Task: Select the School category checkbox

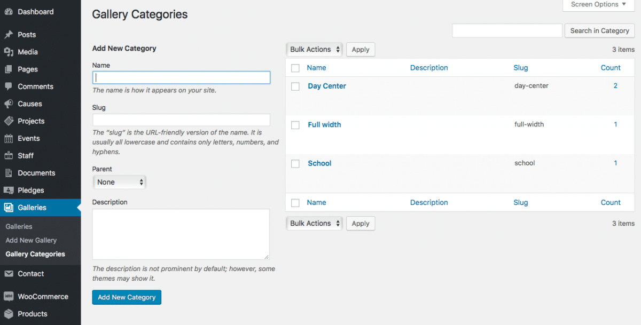Action: coord(295,163)
